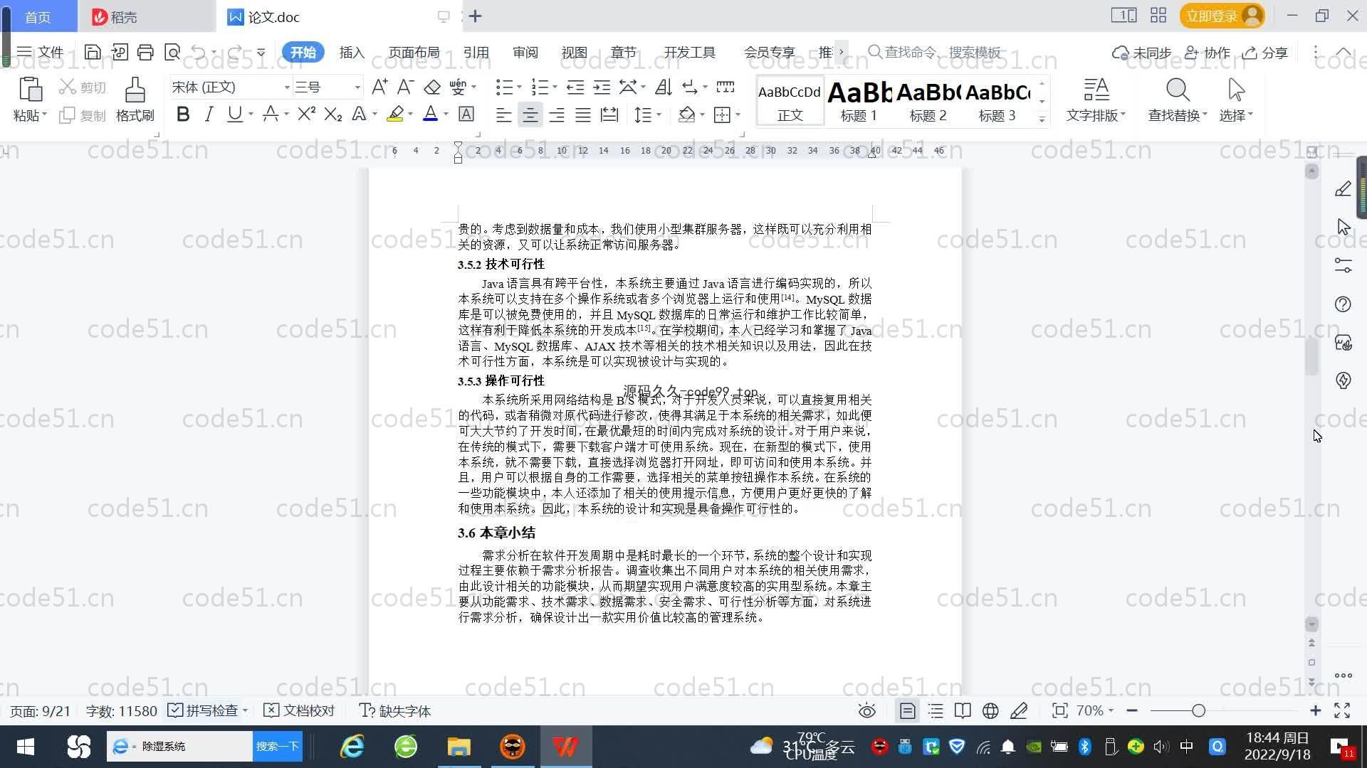Open the Review ribbon tab
Image resolution: width=1367 pixels, height=768 pixels.
point(525,53)
